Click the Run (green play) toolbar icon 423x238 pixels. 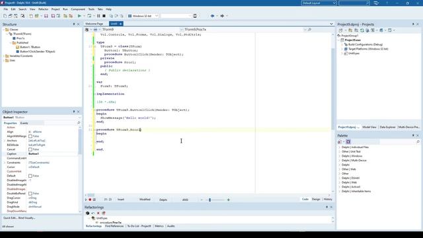tap(79, 16)
